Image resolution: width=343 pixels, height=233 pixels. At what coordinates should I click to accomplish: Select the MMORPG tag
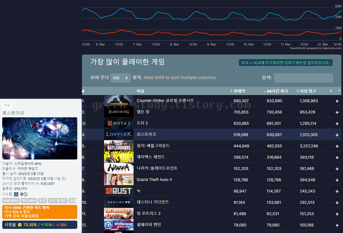11,201
